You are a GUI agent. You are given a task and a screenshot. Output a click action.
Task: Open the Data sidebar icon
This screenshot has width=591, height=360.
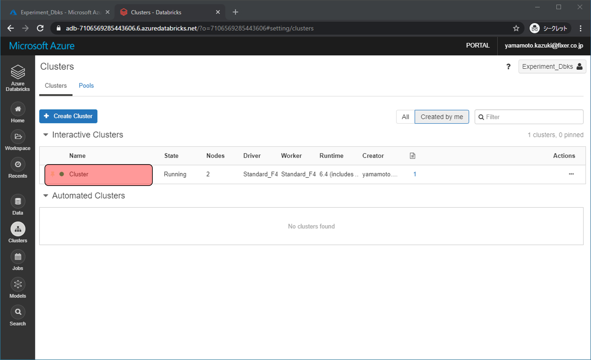[x=18, y=205]
